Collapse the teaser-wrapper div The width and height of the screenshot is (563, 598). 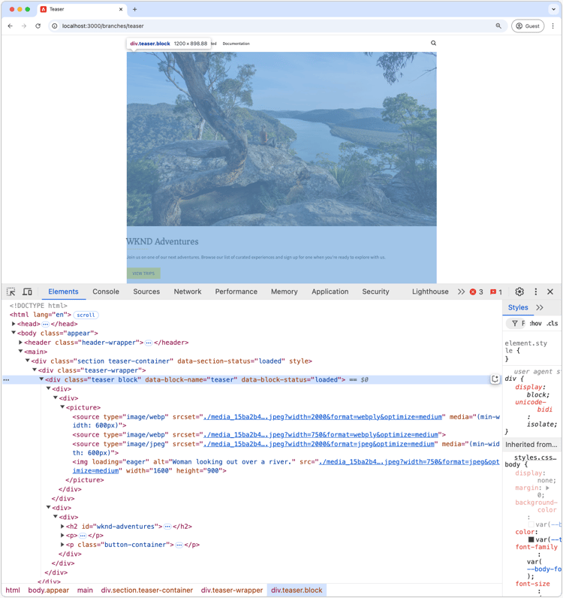[35, 370]
